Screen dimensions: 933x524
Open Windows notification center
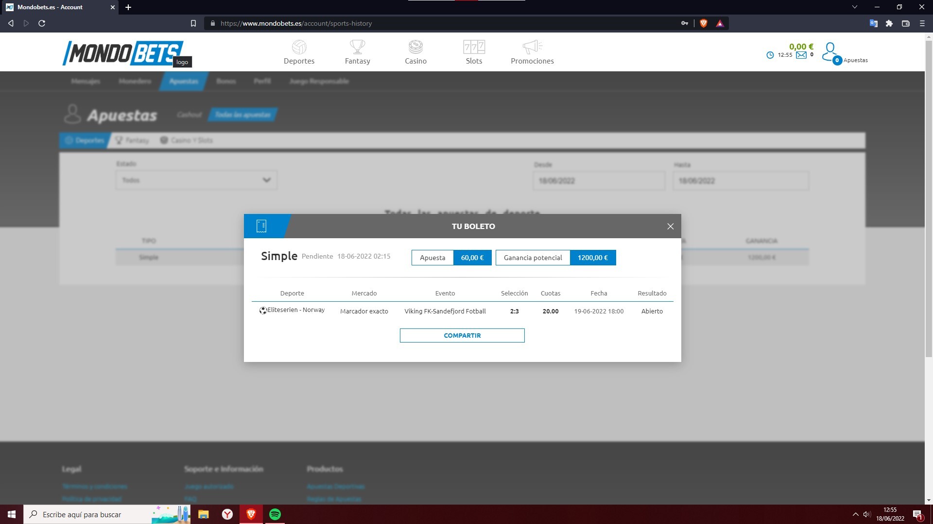coord(917,515)
